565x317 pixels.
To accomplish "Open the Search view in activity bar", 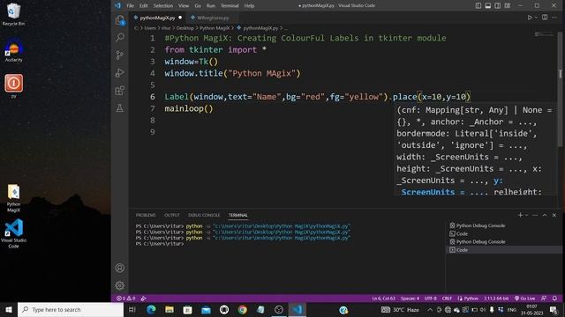I will click(x=120, y=37).
